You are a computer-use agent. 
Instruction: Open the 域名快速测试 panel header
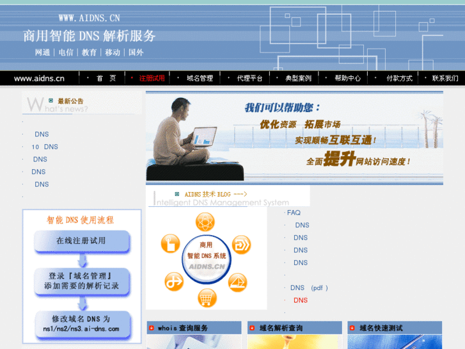(395, 328)
